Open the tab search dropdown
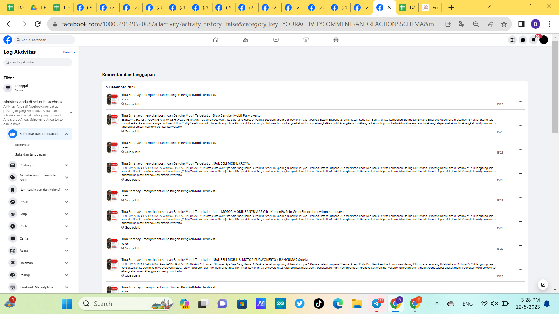The image size is (559, 314). (489, 6)
